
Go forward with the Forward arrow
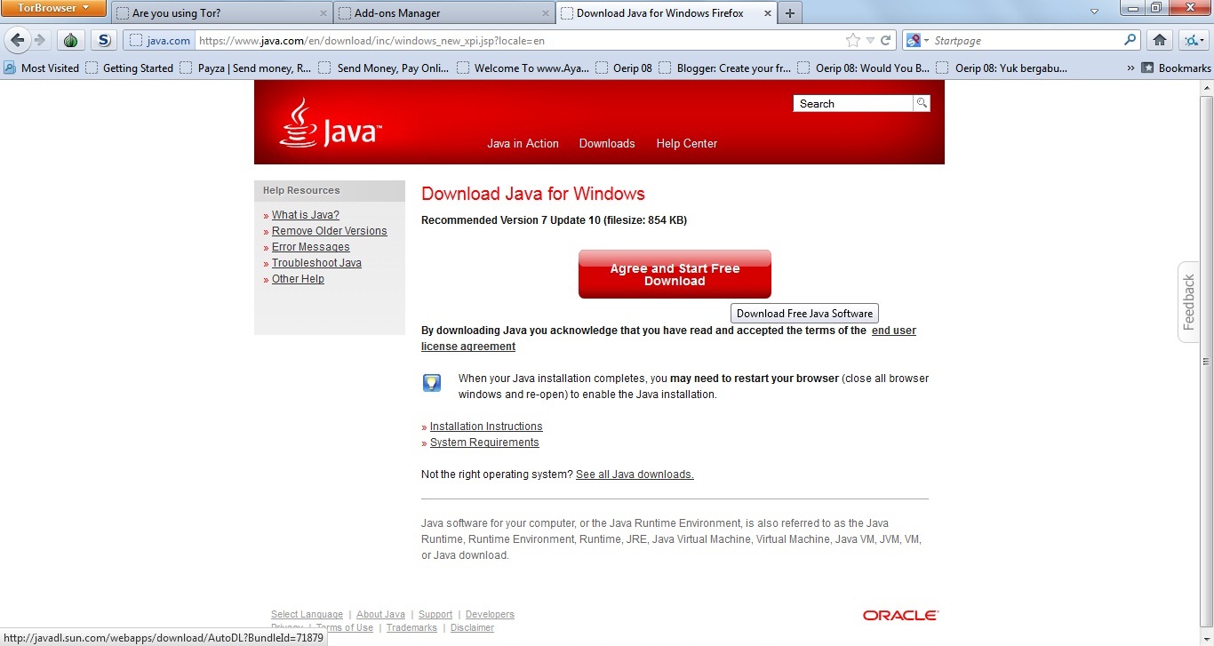tap(40, 40)
